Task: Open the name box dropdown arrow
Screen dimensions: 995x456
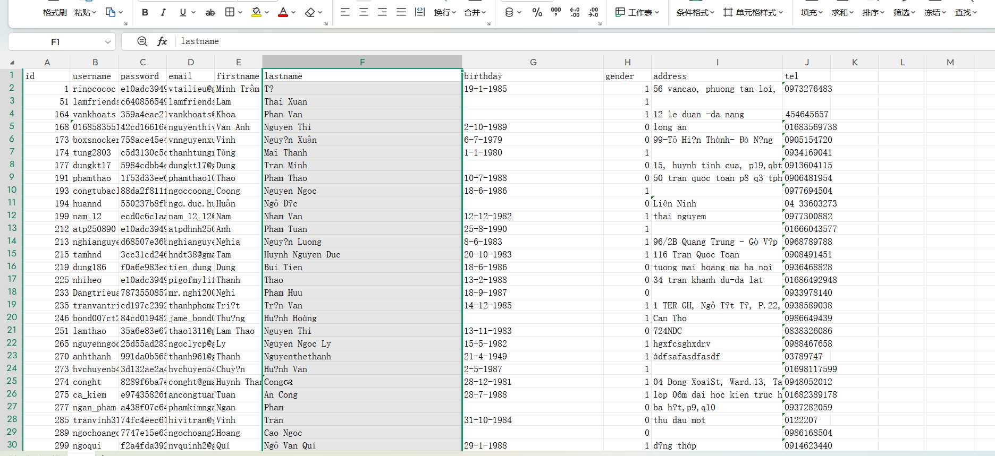Action: point(108,41)
